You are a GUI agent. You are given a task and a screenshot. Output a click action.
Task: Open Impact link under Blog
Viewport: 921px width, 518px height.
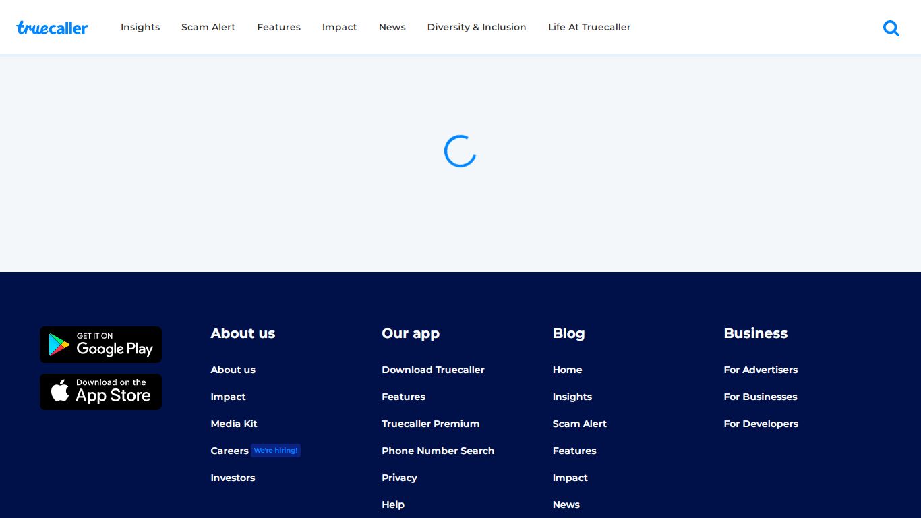pos(570,478)
